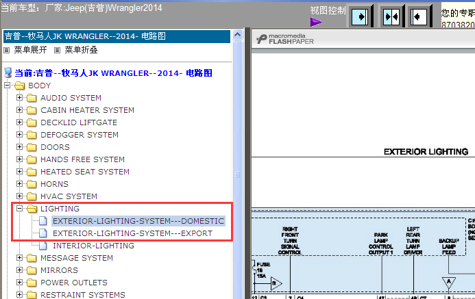Expand the HVAC SYSTEM node
Screen dimensions: 475x299
[19, 196]
